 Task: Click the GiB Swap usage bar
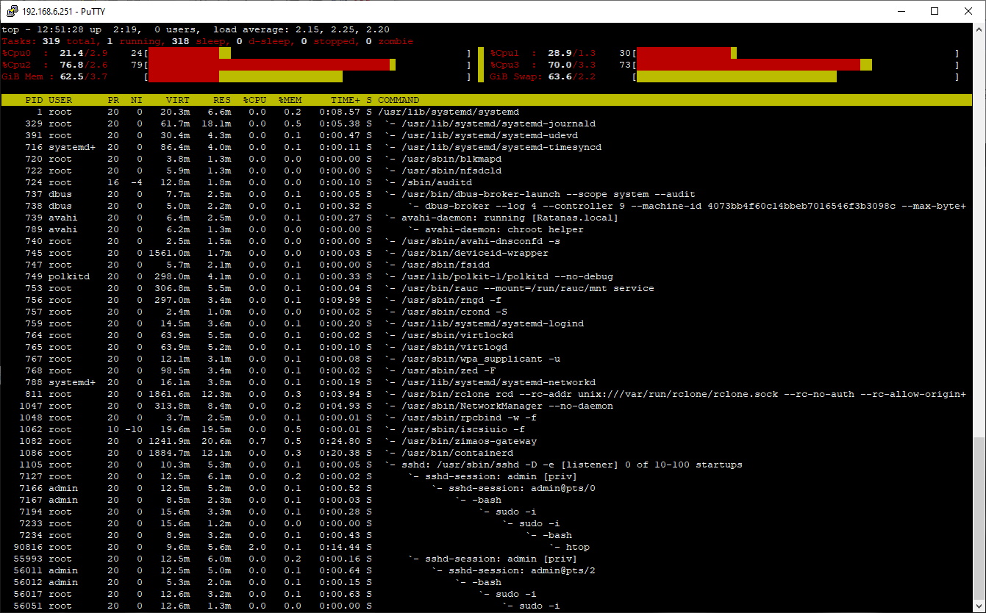(x=796, y=76)
